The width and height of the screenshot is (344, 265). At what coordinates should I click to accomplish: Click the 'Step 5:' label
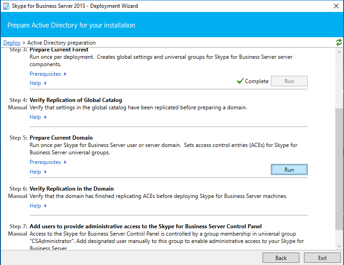(18, 138)
